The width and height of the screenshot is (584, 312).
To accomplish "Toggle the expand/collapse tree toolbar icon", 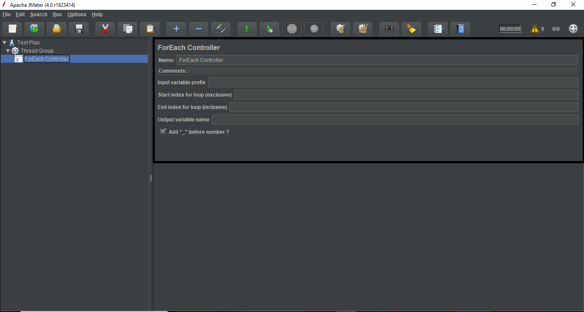I will [221, 29].
